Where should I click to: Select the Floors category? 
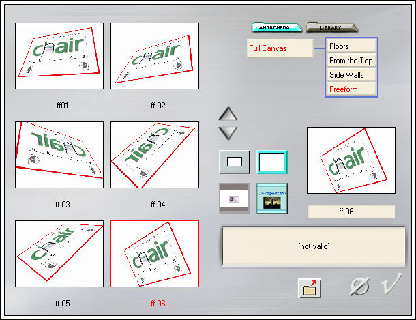tap(351, 46)
